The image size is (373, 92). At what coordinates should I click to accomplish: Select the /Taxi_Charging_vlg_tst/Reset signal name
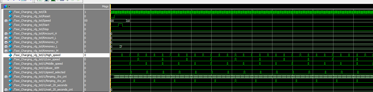pyautogui.click(x=32, y=16)
